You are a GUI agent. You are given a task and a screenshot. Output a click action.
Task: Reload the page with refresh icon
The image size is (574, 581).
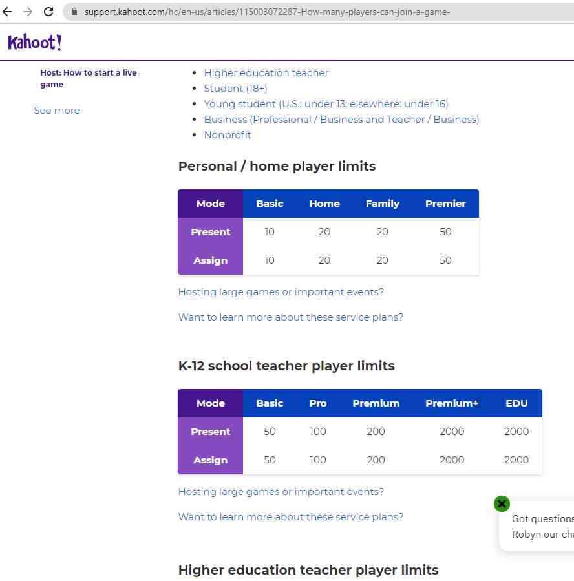[48, 12]
